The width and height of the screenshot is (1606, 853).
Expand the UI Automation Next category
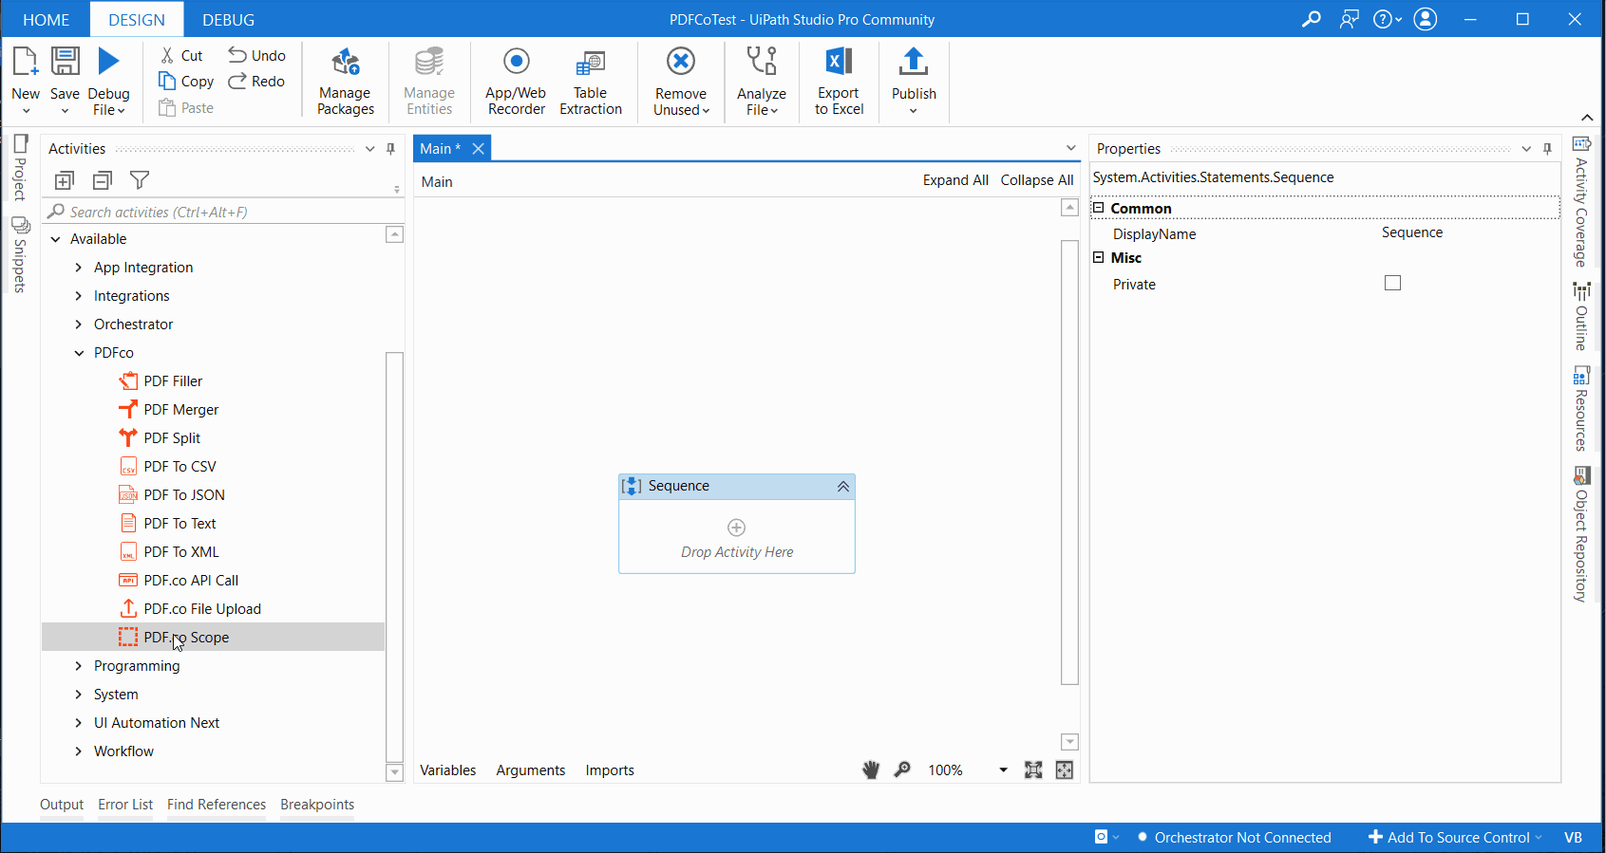(x=79, y=723)
